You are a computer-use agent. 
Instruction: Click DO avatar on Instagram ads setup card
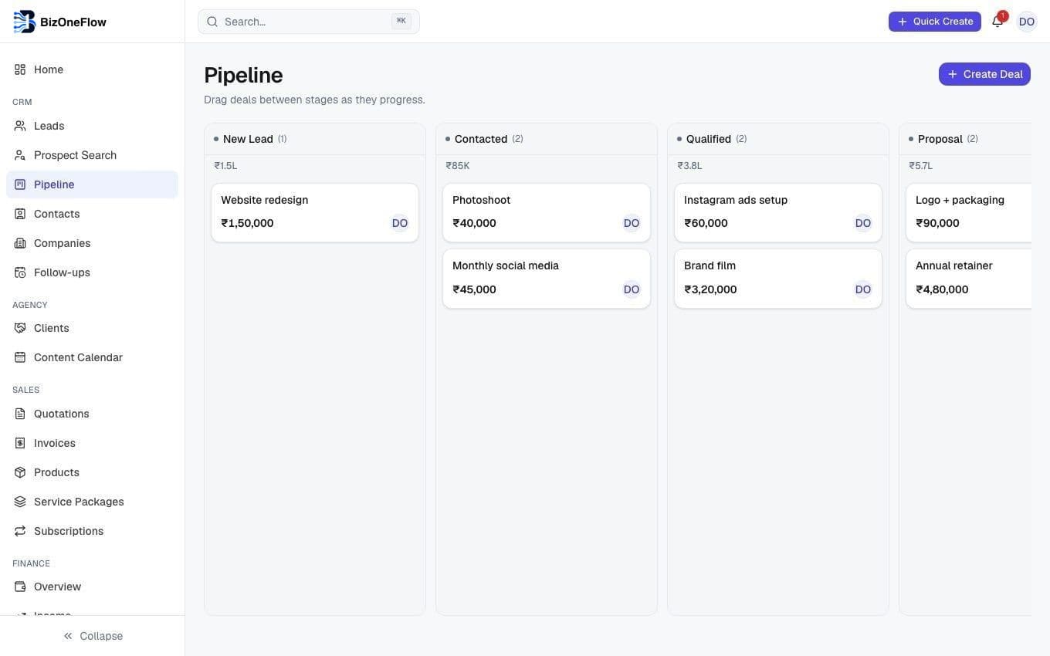[x=863, y=223]
